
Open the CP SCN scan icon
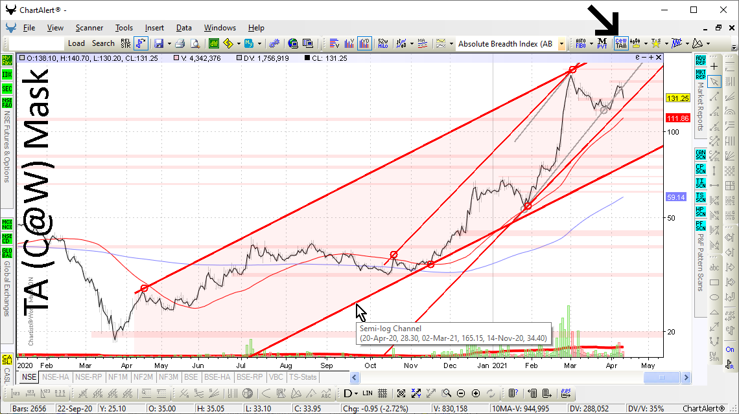(700, 168)
